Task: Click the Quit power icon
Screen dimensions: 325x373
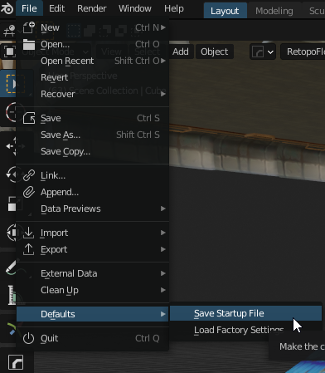Action: point(29,338)
